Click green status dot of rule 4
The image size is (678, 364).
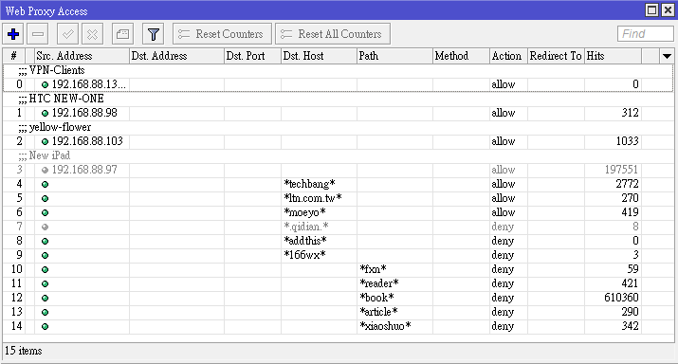[45, 185]
